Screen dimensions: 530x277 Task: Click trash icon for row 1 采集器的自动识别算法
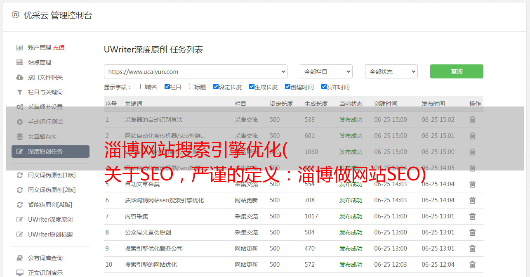click(472, 120)
